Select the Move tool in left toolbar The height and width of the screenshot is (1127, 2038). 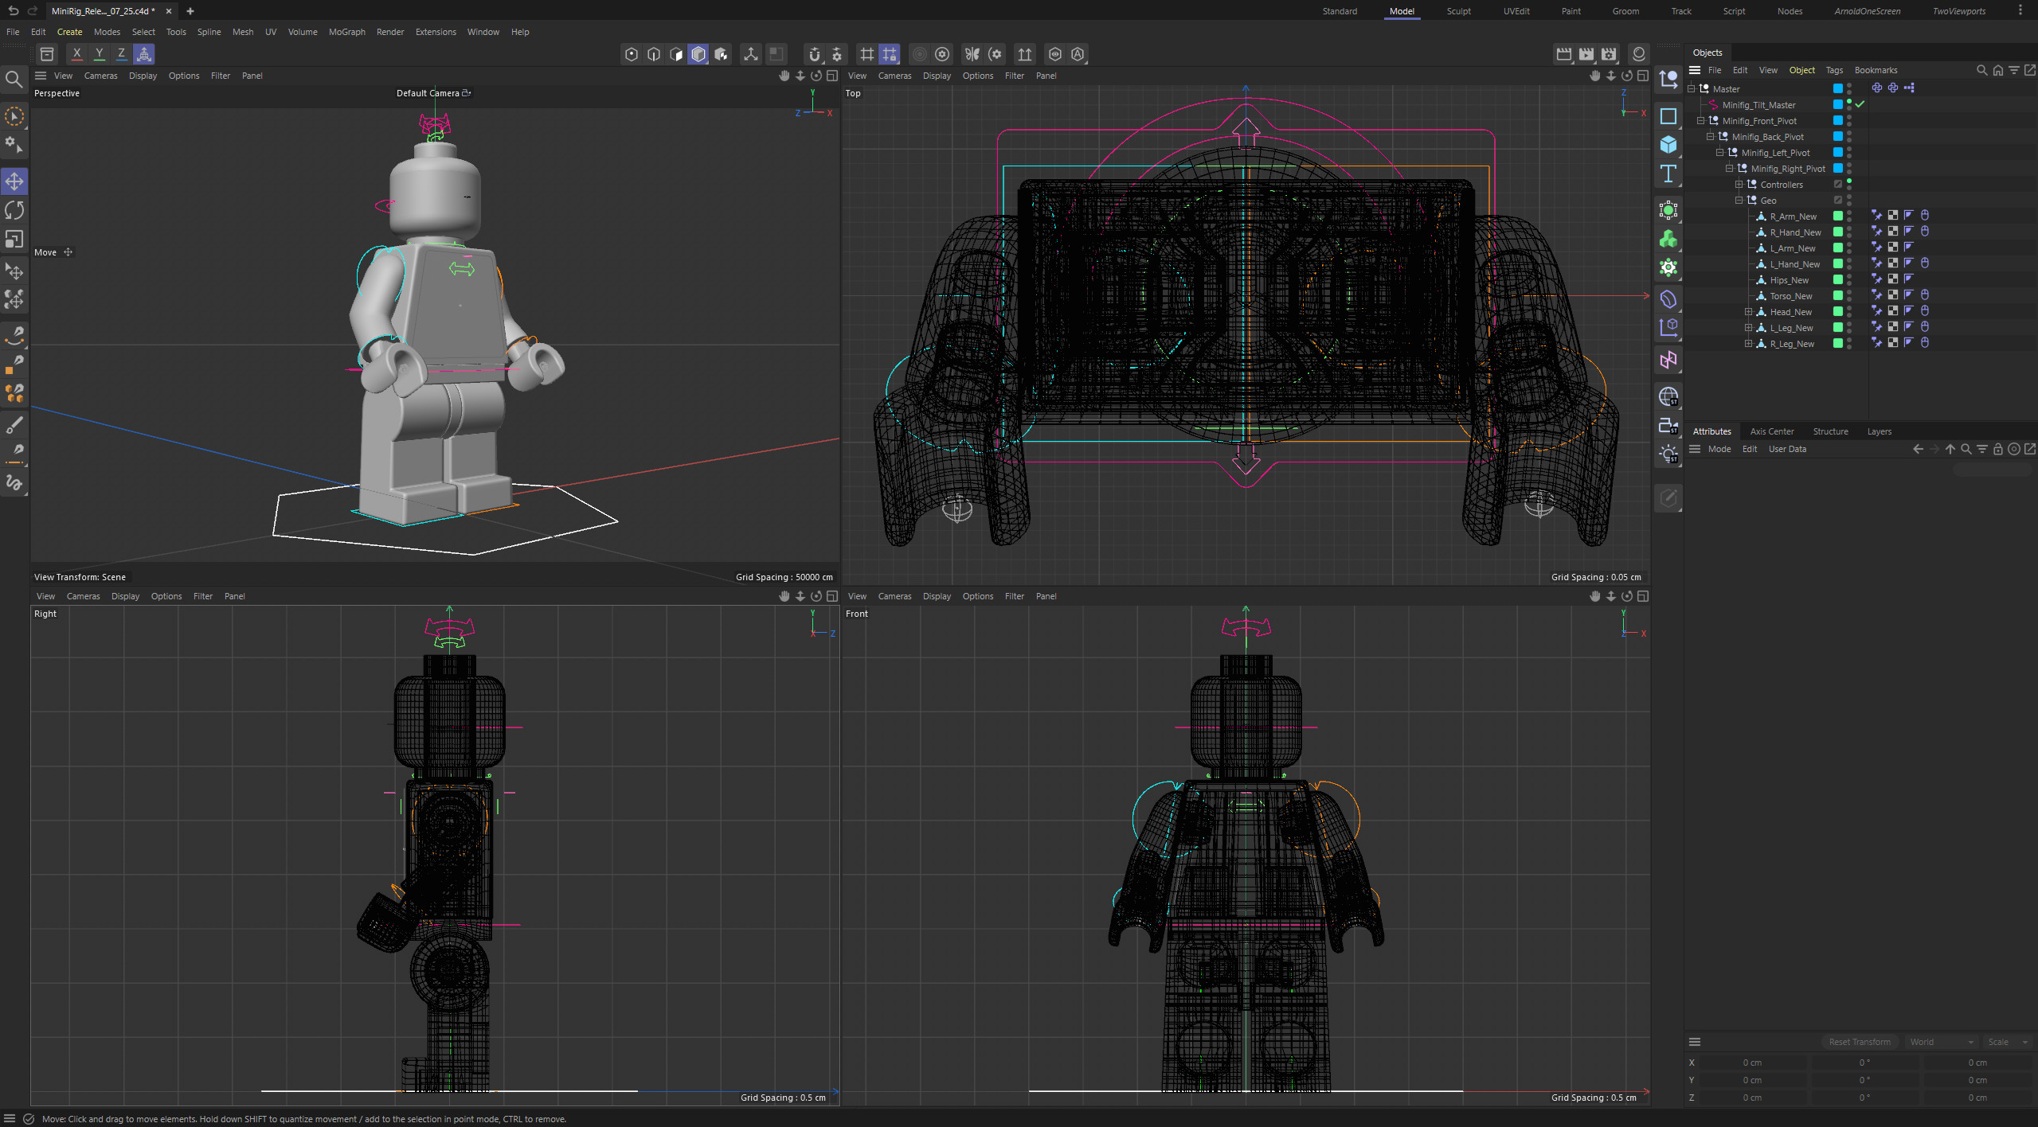click(14, 181)
